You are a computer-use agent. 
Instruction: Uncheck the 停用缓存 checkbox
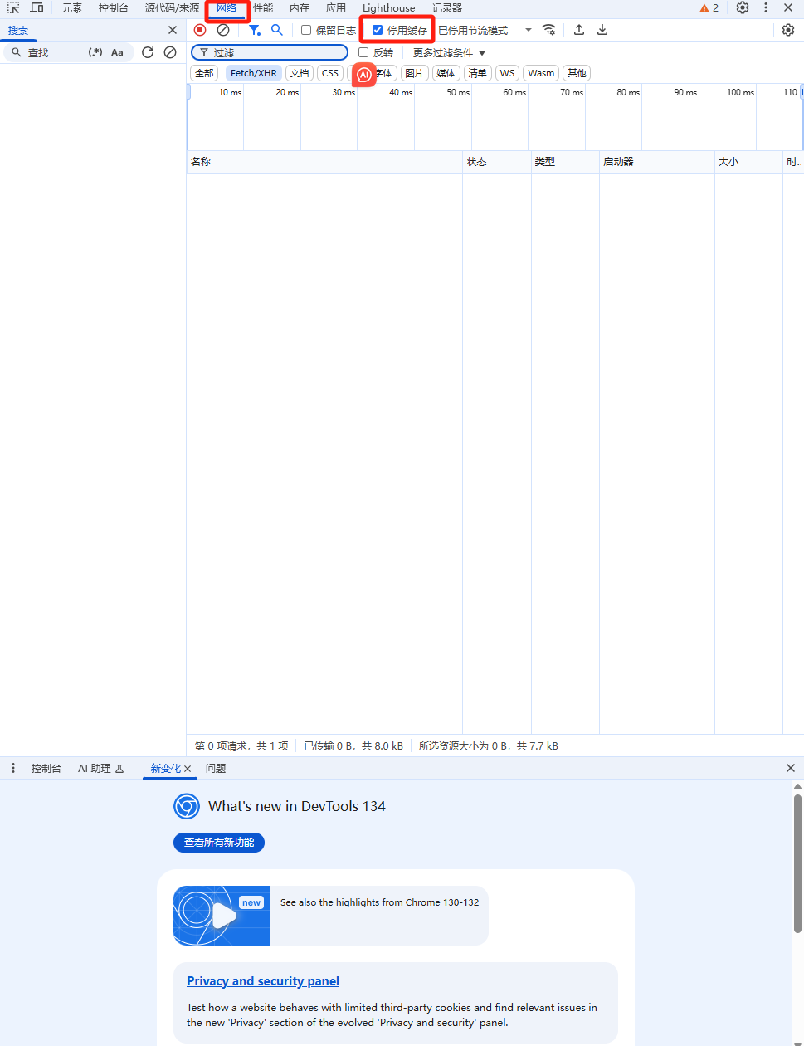pos(378,30)
